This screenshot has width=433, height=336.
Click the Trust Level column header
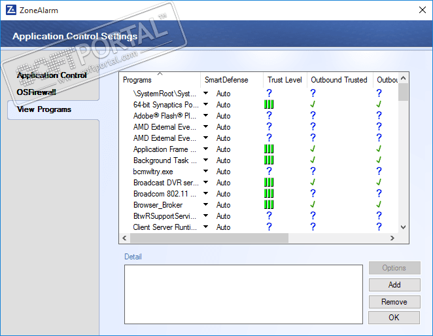click(x=285, y=80)
